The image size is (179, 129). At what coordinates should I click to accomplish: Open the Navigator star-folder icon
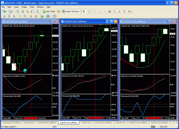[27, 11]
